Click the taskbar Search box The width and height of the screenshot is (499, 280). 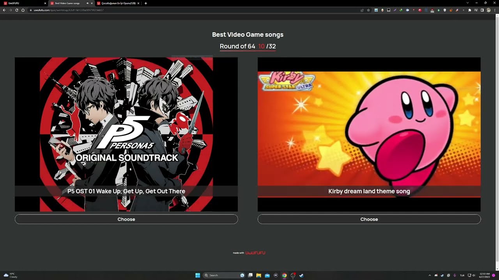click(224, 275)
